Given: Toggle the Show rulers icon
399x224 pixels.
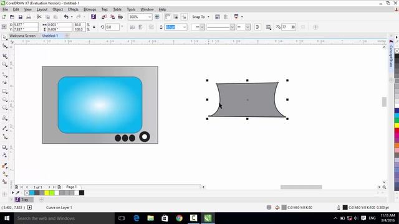Looking at the screenshot, I should (168, 17).
